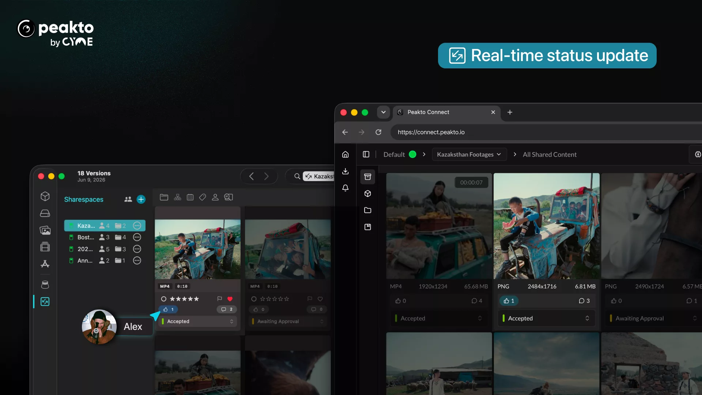
Task: Open more options for Bost... sharespace
Action: pos(137,237)
